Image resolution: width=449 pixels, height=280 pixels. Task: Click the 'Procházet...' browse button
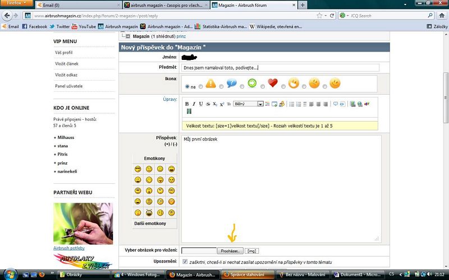coord(231,251)
